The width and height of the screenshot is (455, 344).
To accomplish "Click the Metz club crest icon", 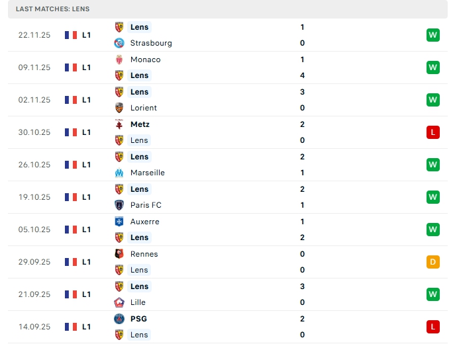I will 119,124.
